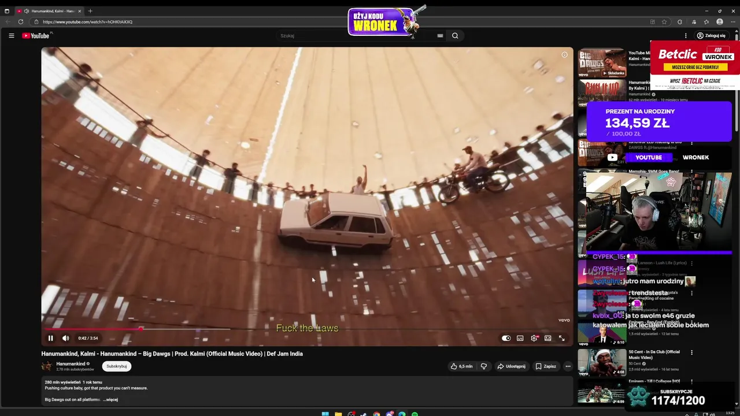
Task: Click the browser address bar URL
Action: click(x=87, y=21)
